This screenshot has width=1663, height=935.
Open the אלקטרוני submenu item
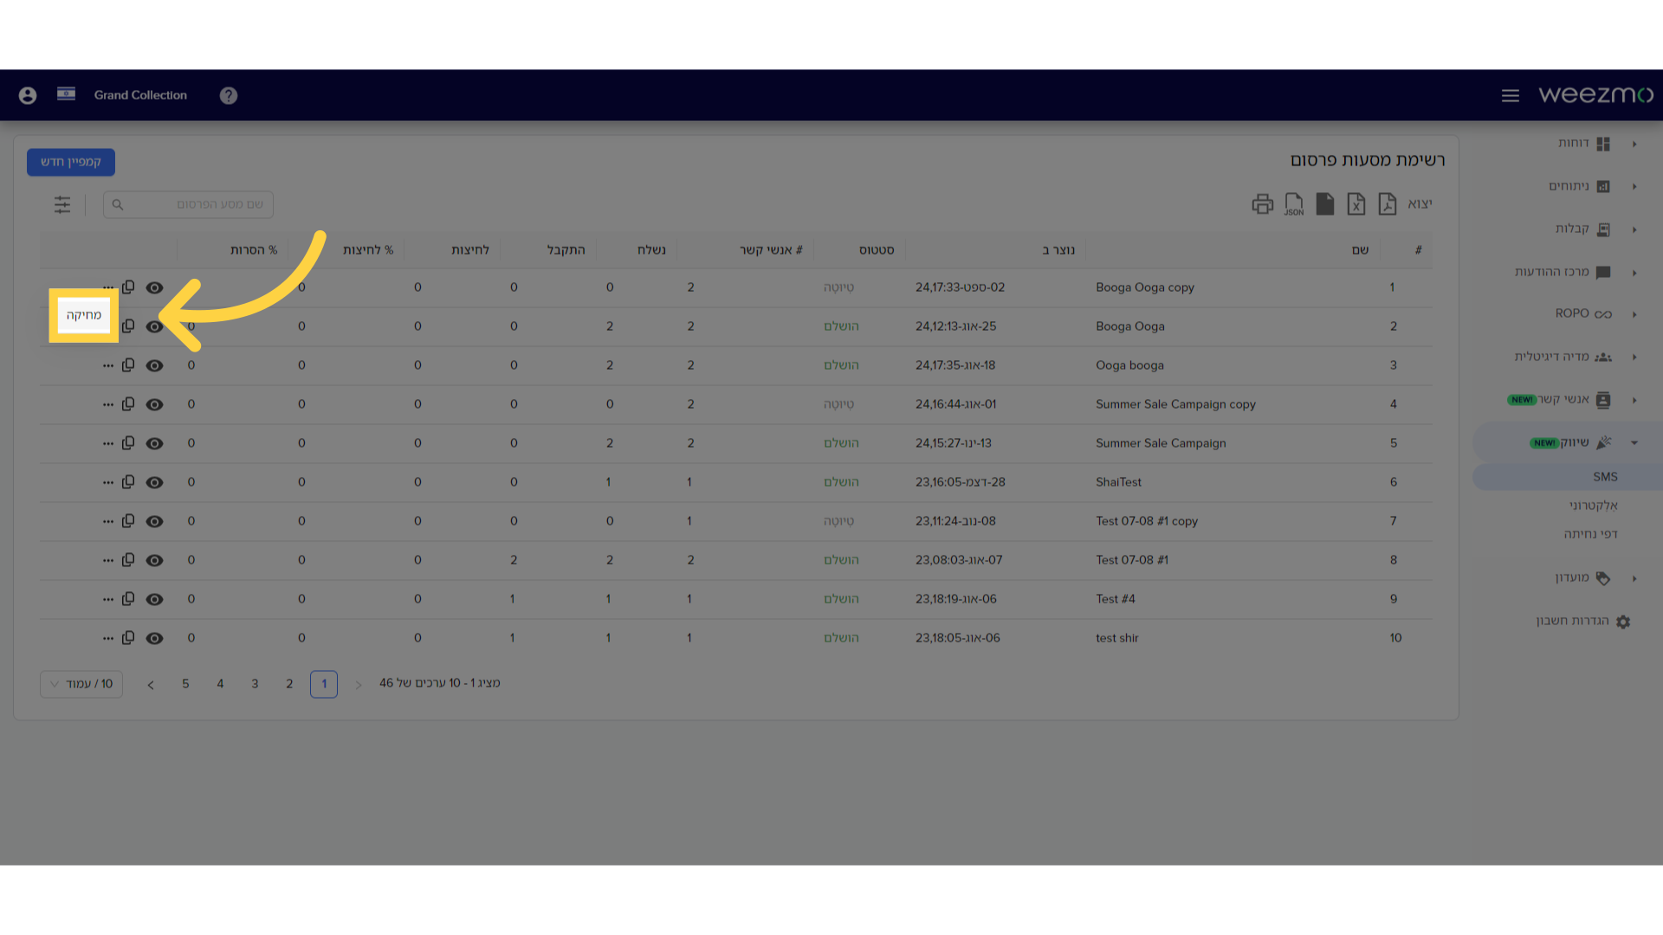[1593, 506]
